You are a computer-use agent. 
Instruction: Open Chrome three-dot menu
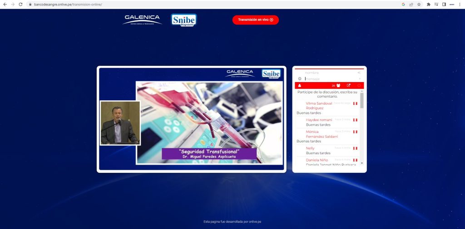pyautogui.click(x=460, y=4)
